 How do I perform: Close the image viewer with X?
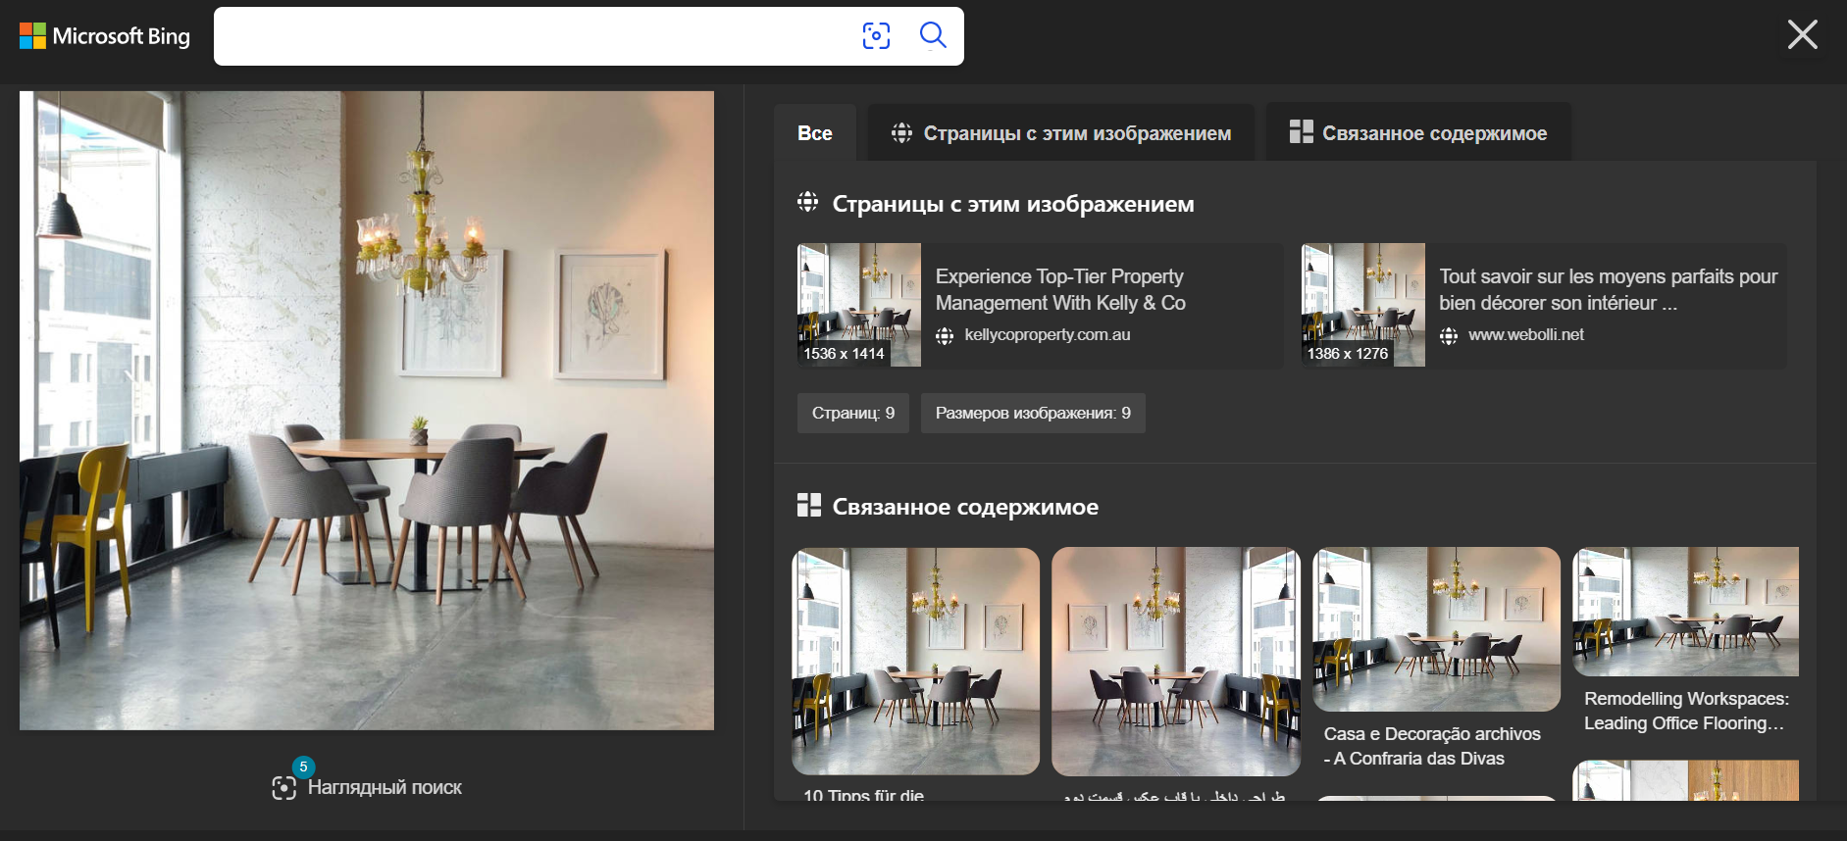coord(1802,34)
